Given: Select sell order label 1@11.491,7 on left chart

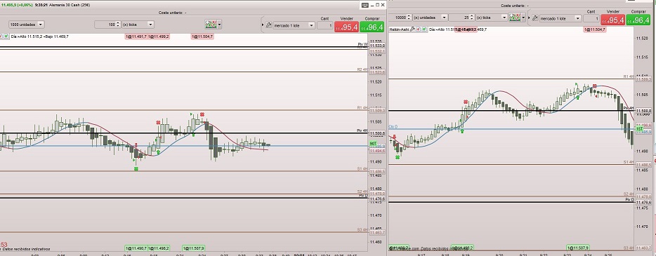Looking at the screenshot, I should coord(136,36).
